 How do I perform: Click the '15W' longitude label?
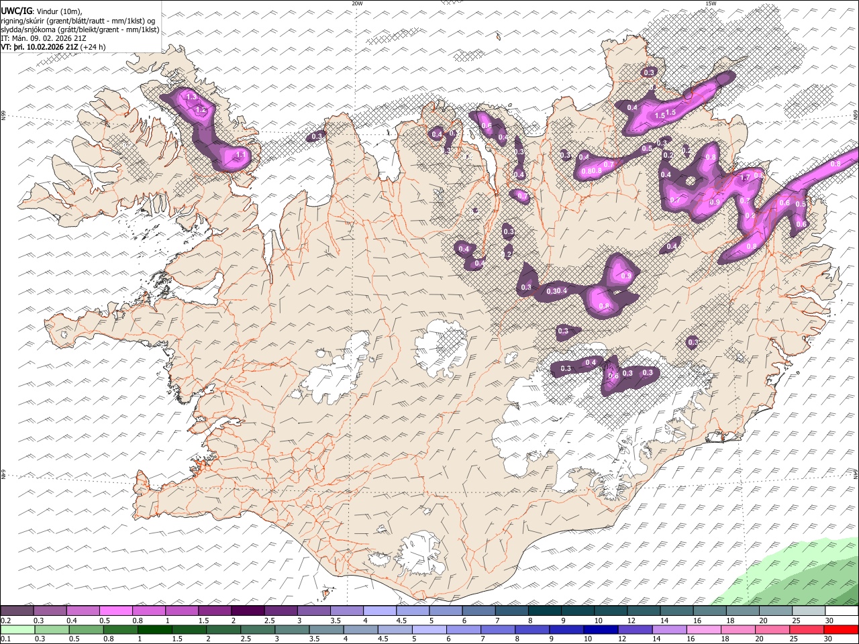711,3
